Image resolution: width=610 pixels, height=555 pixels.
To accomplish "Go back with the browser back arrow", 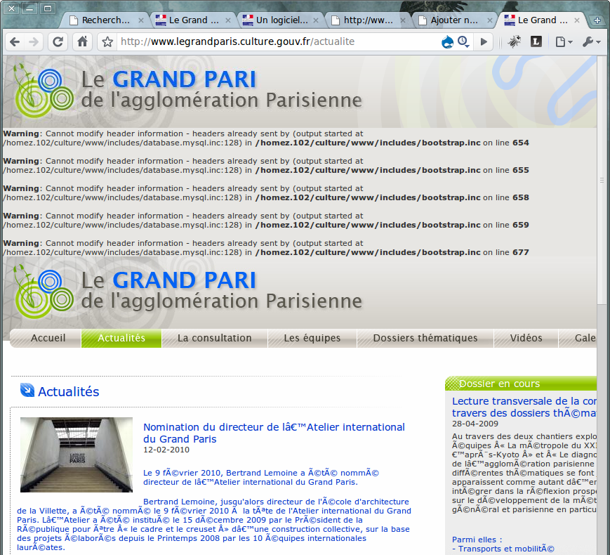I will [x=15, y=41].
